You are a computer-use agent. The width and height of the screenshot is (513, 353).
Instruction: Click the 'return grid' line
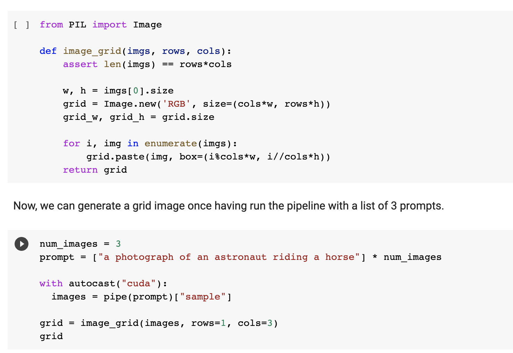click(x=95, y=170)
